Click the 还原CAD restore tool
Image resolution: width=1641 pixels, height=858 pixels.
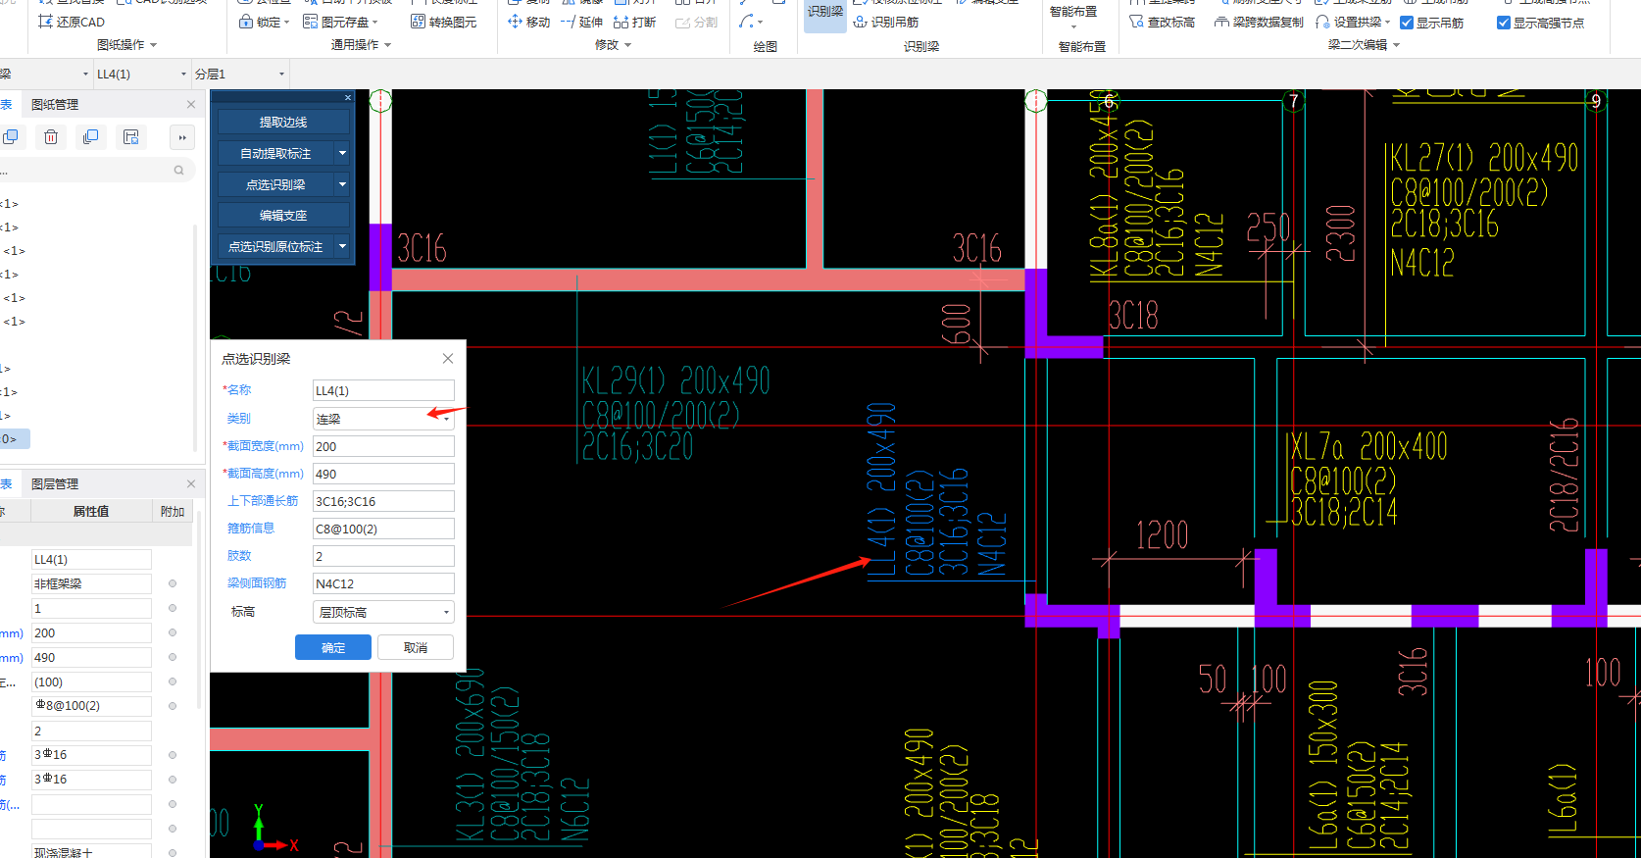click(x=71, y=22)
